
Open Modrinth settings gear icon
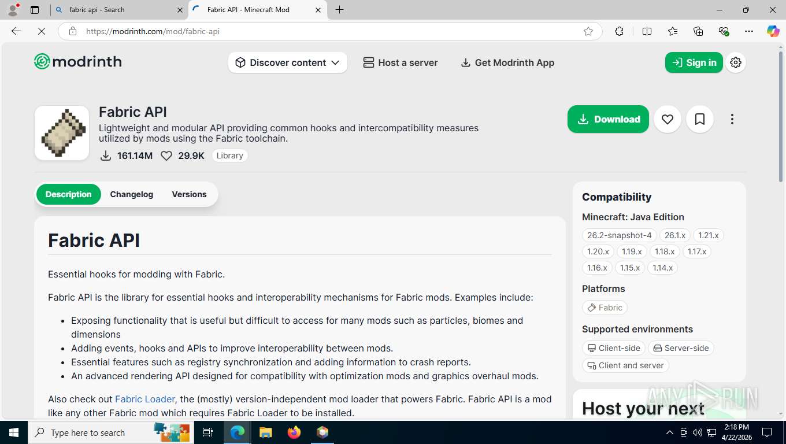coord(736,62)
